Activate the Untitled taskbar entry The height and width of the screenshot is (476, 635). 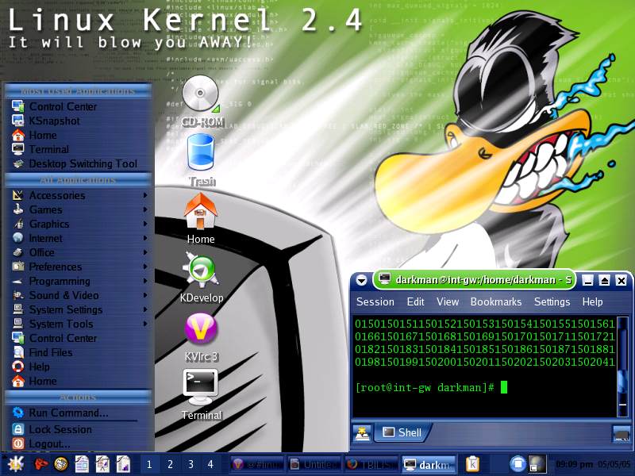(314, 464)
